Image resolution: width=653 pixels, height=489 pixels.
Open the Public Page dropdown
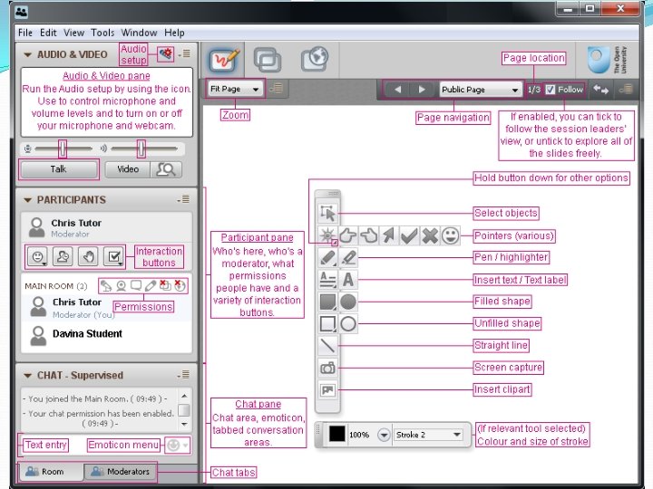pyautogui.click(x=481, y=90)
